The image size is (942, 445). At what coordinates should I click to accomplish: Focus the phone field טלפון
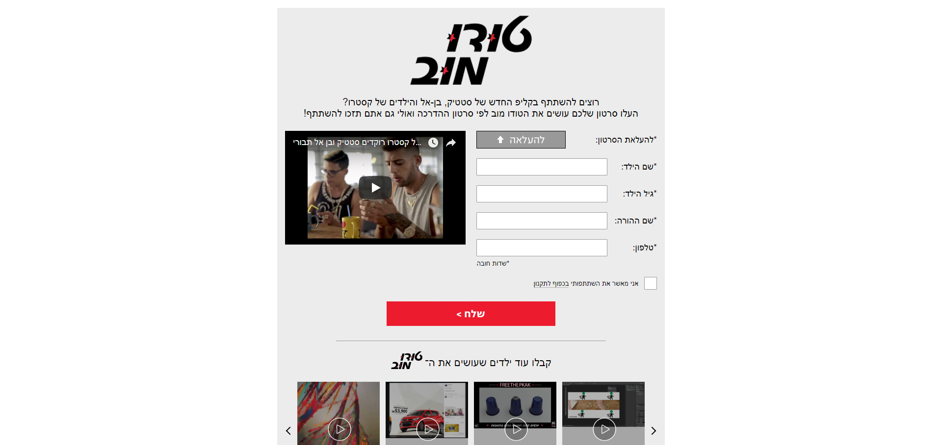[x=542, y=247]
